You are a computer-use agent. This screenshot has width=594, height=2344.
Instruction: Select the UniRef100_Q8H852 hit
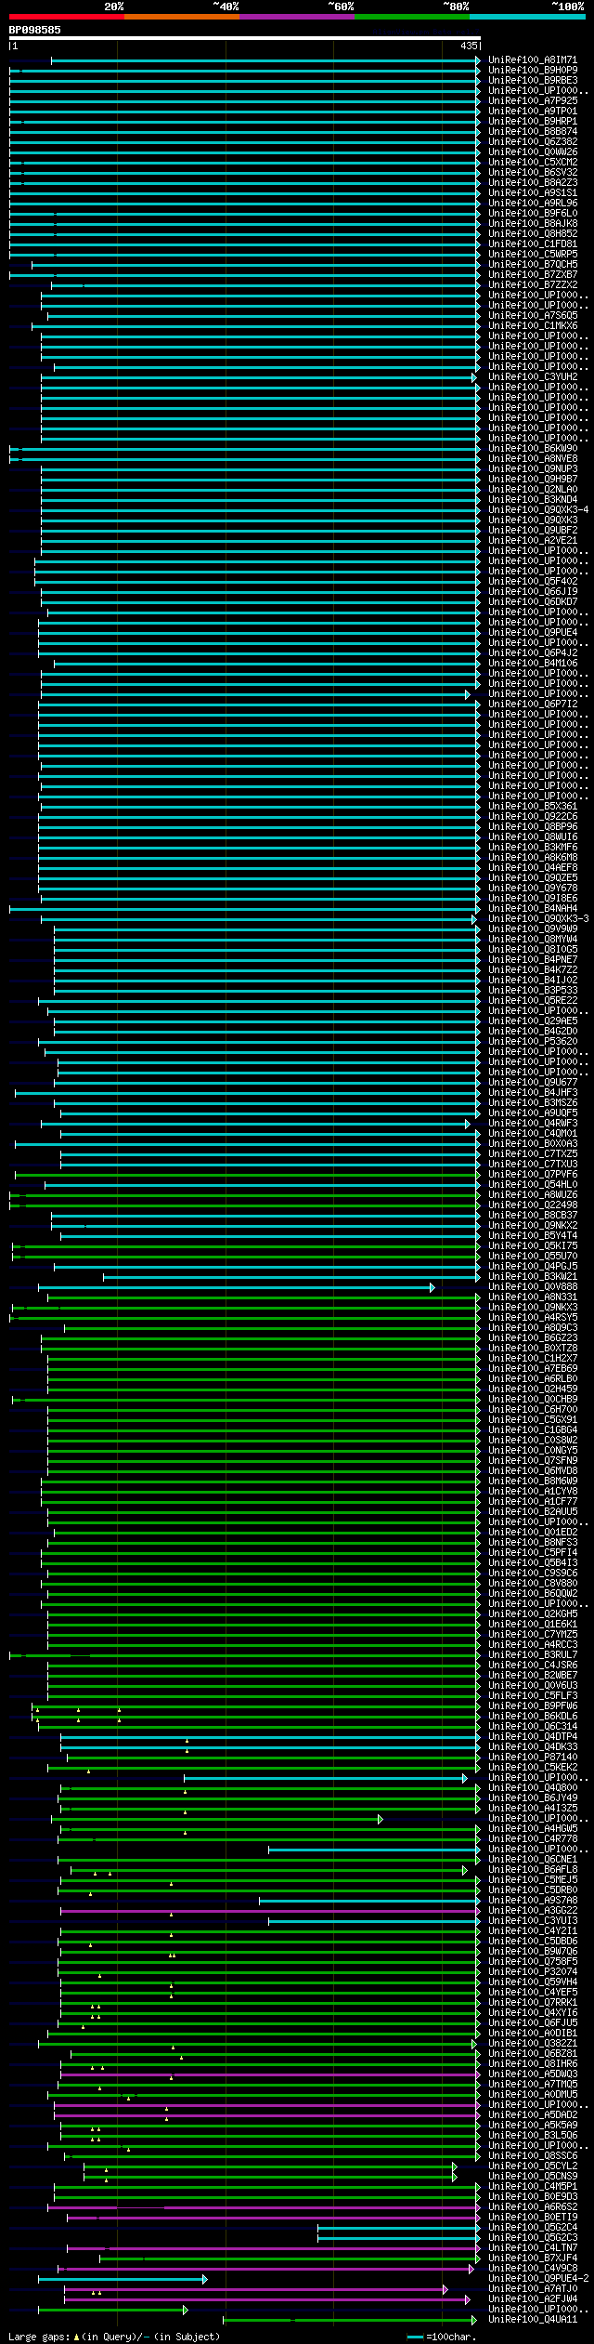[x=533, y=233]
